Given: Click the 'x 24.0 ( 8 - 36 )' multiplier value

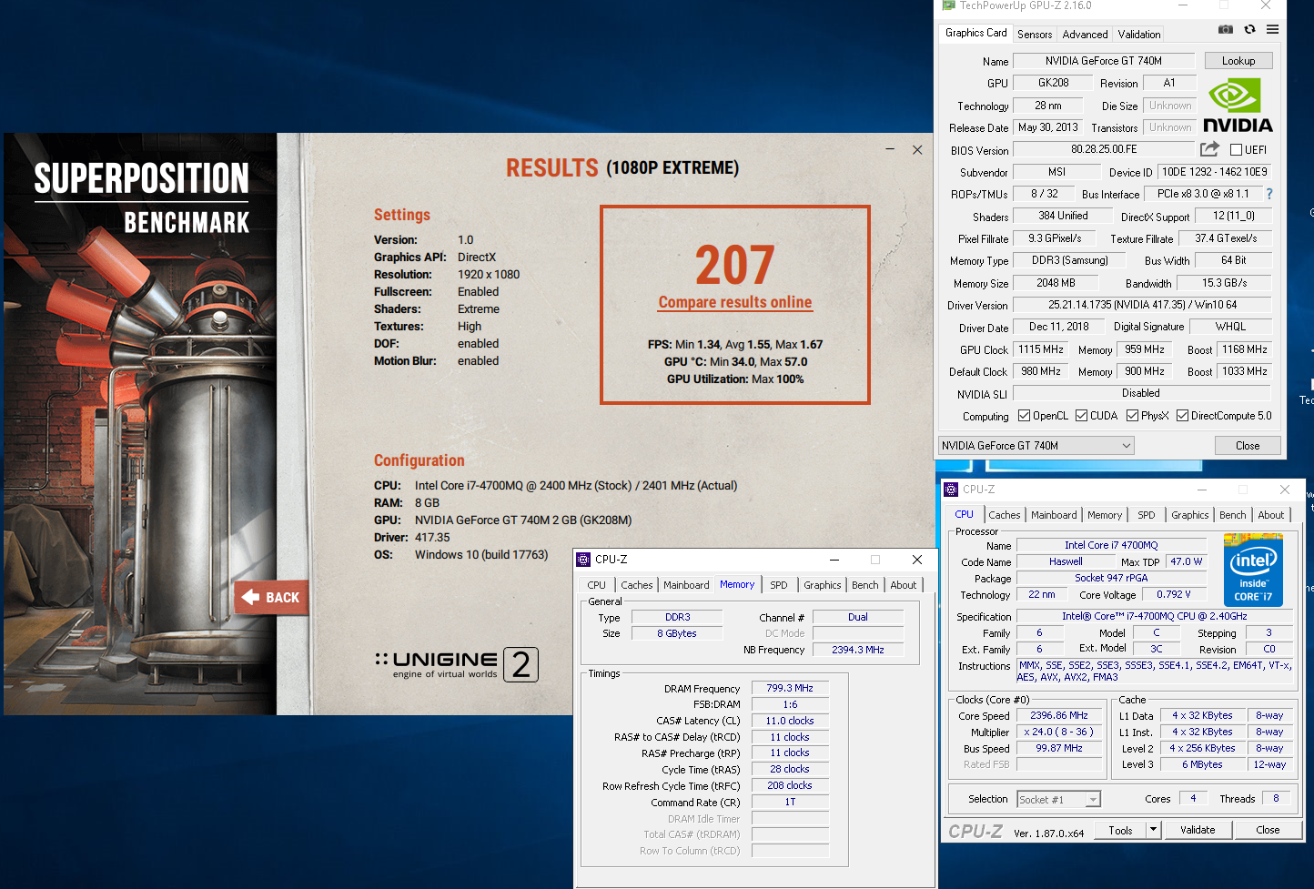Looking at the screenshot, I should 1059,732.
